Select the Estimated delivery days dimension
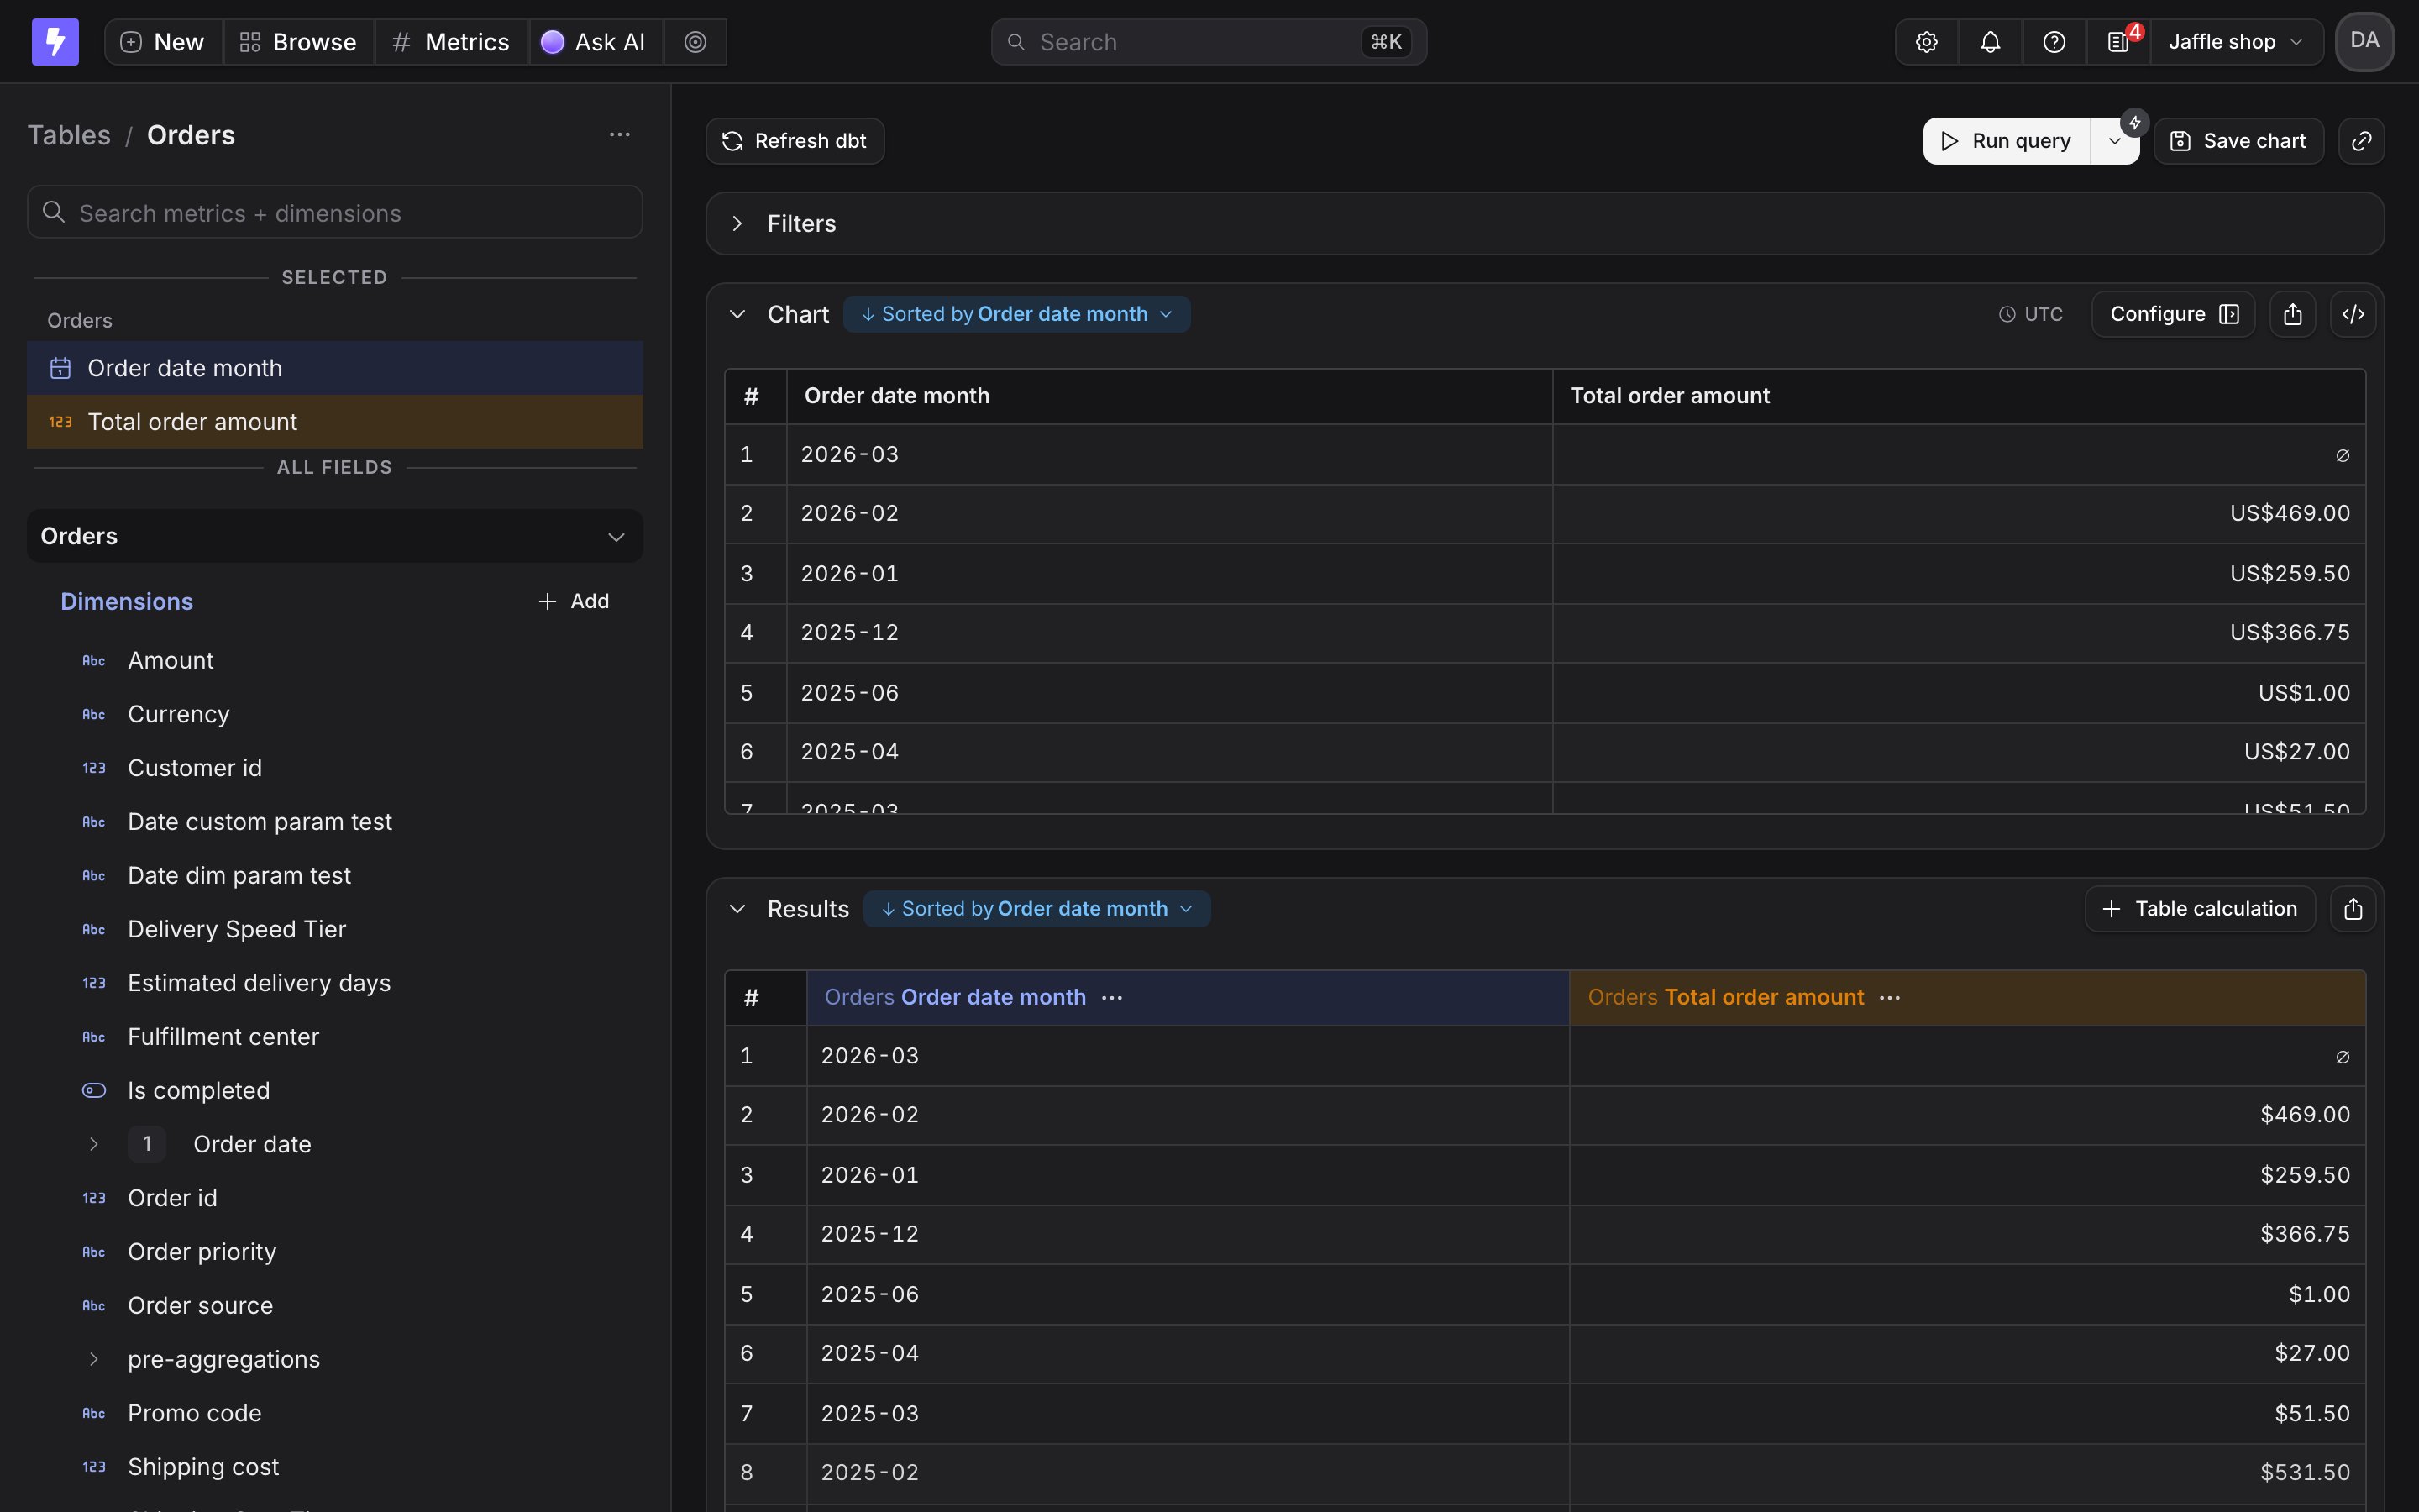2419x1512 pixels. (x=335, y=983)
